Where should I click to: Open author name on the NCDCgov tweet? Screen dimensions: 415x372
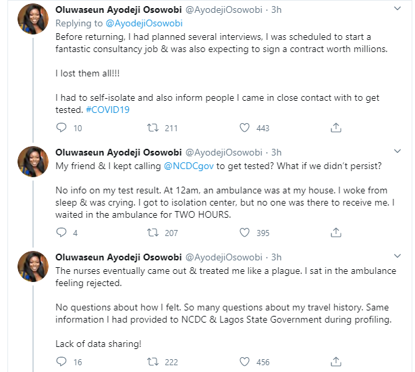[x=117, y=151]
